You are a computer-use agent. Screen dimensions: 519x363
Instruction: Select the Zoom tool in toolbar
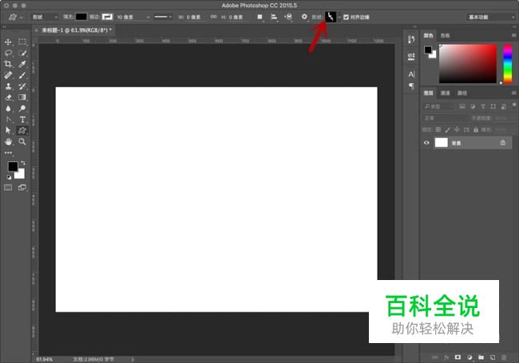click(x=22, y=141)
